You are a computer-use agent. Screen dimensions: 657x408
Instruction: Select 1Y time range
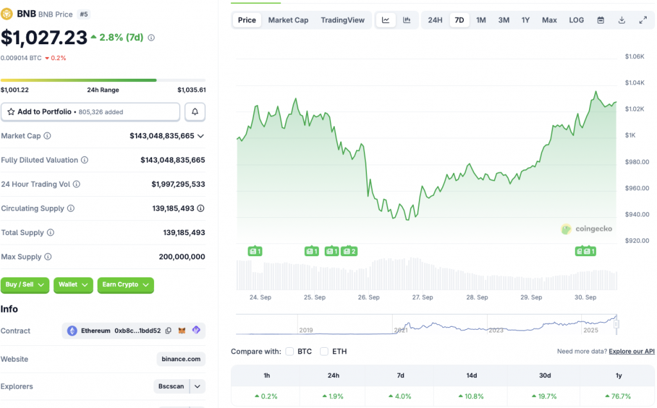tap(525, 20)
